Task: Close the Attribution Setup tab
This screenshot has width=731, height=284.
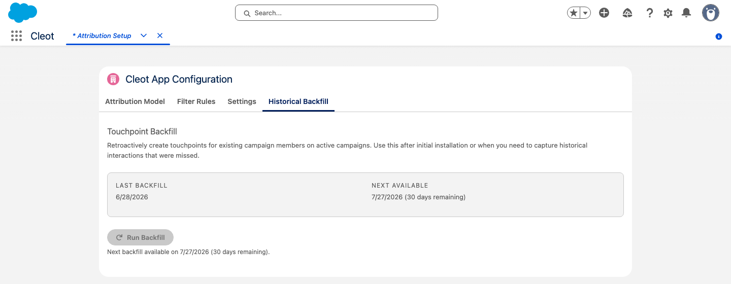Action: [x=160, y=35]
